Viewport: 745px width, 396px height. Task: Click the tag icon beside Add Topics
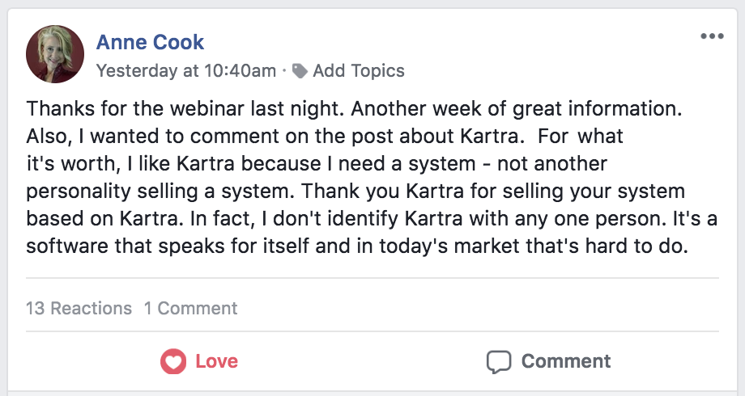pyautogui.click(x=300, y=71)
